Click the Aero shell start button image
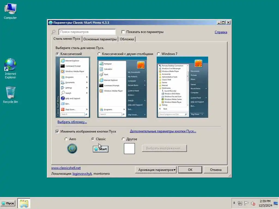279x209 pixels. point(72,148)
